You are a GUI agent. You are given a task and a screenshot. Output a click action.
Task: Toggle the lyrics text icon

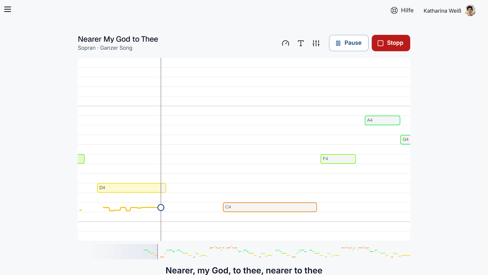301,43
